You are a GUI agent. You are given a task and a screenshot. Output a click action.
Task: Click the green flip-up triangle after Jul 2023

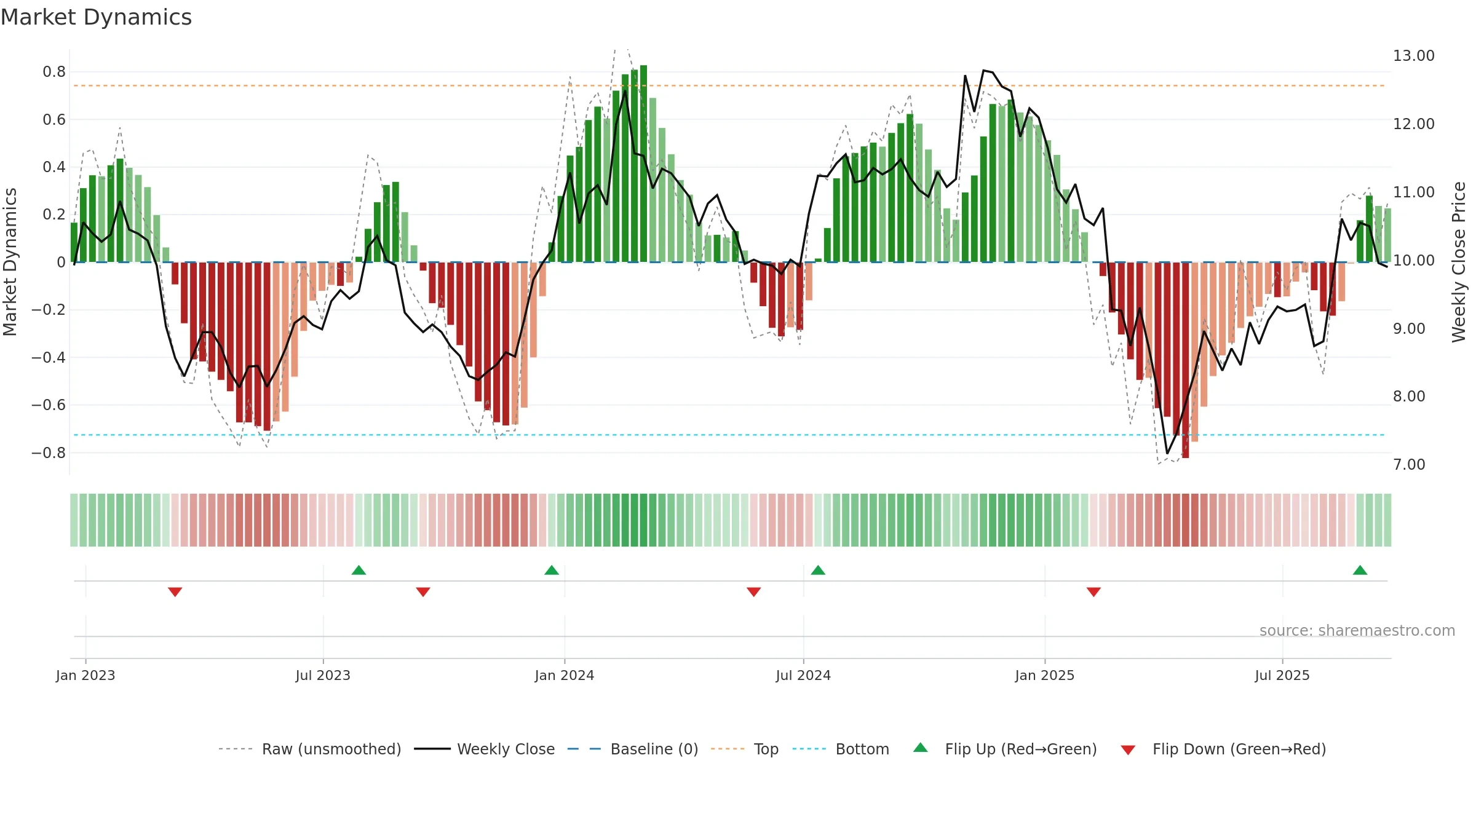pyautogui.click(x=359, y=570)
